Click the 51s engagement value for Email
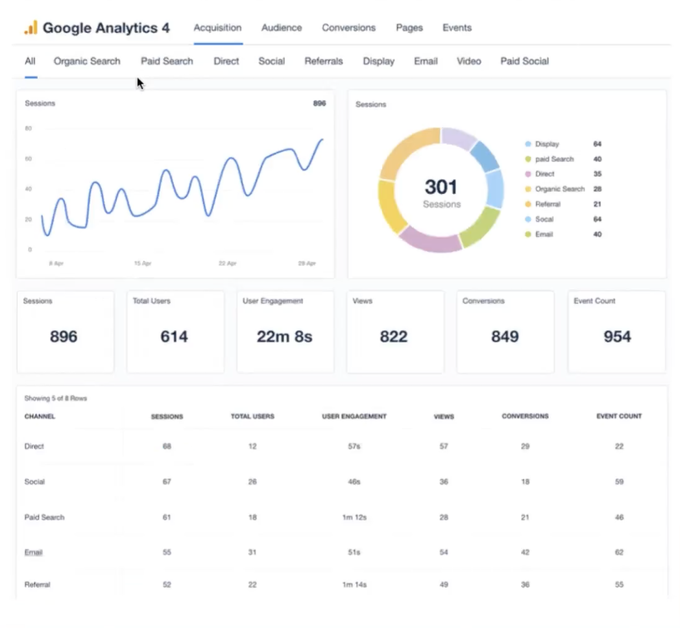This screenshot has width=680, height=628. tap(354, 552)
